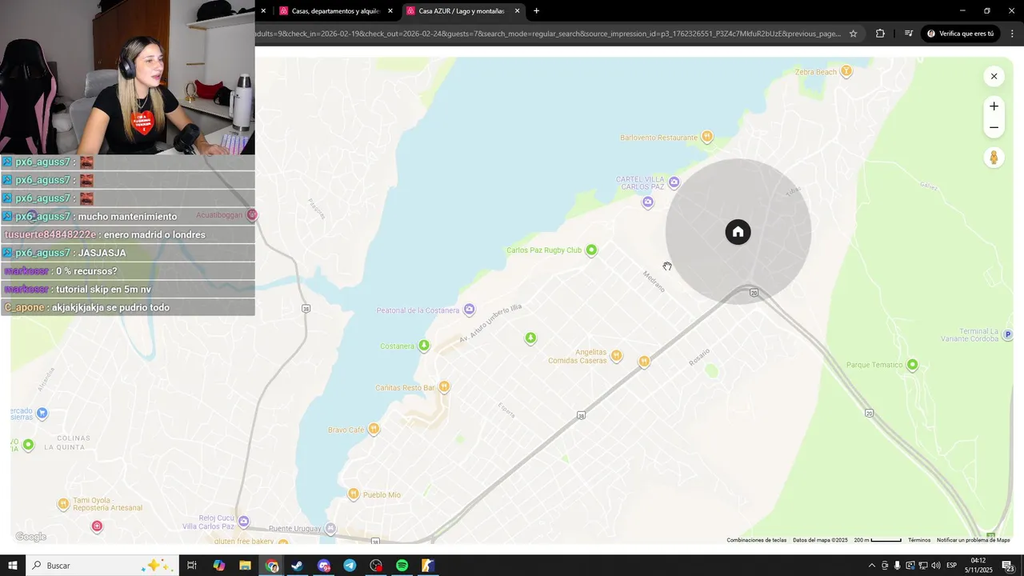This screenshot has height=576, width=1024.
Task: Click the browser address bar URL
Action: tap(548, 34)
